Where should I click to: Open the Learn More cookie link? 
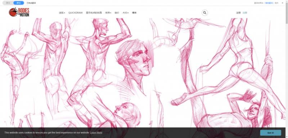tap(96, 133)
